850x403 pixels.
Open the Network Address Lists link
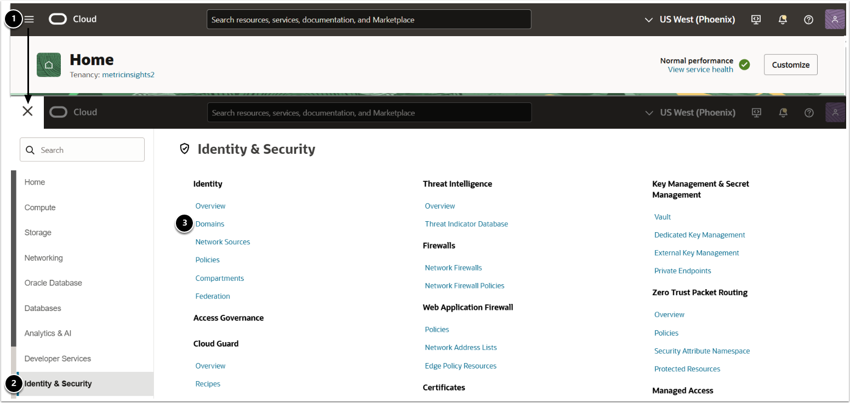[x=461, y=348]
